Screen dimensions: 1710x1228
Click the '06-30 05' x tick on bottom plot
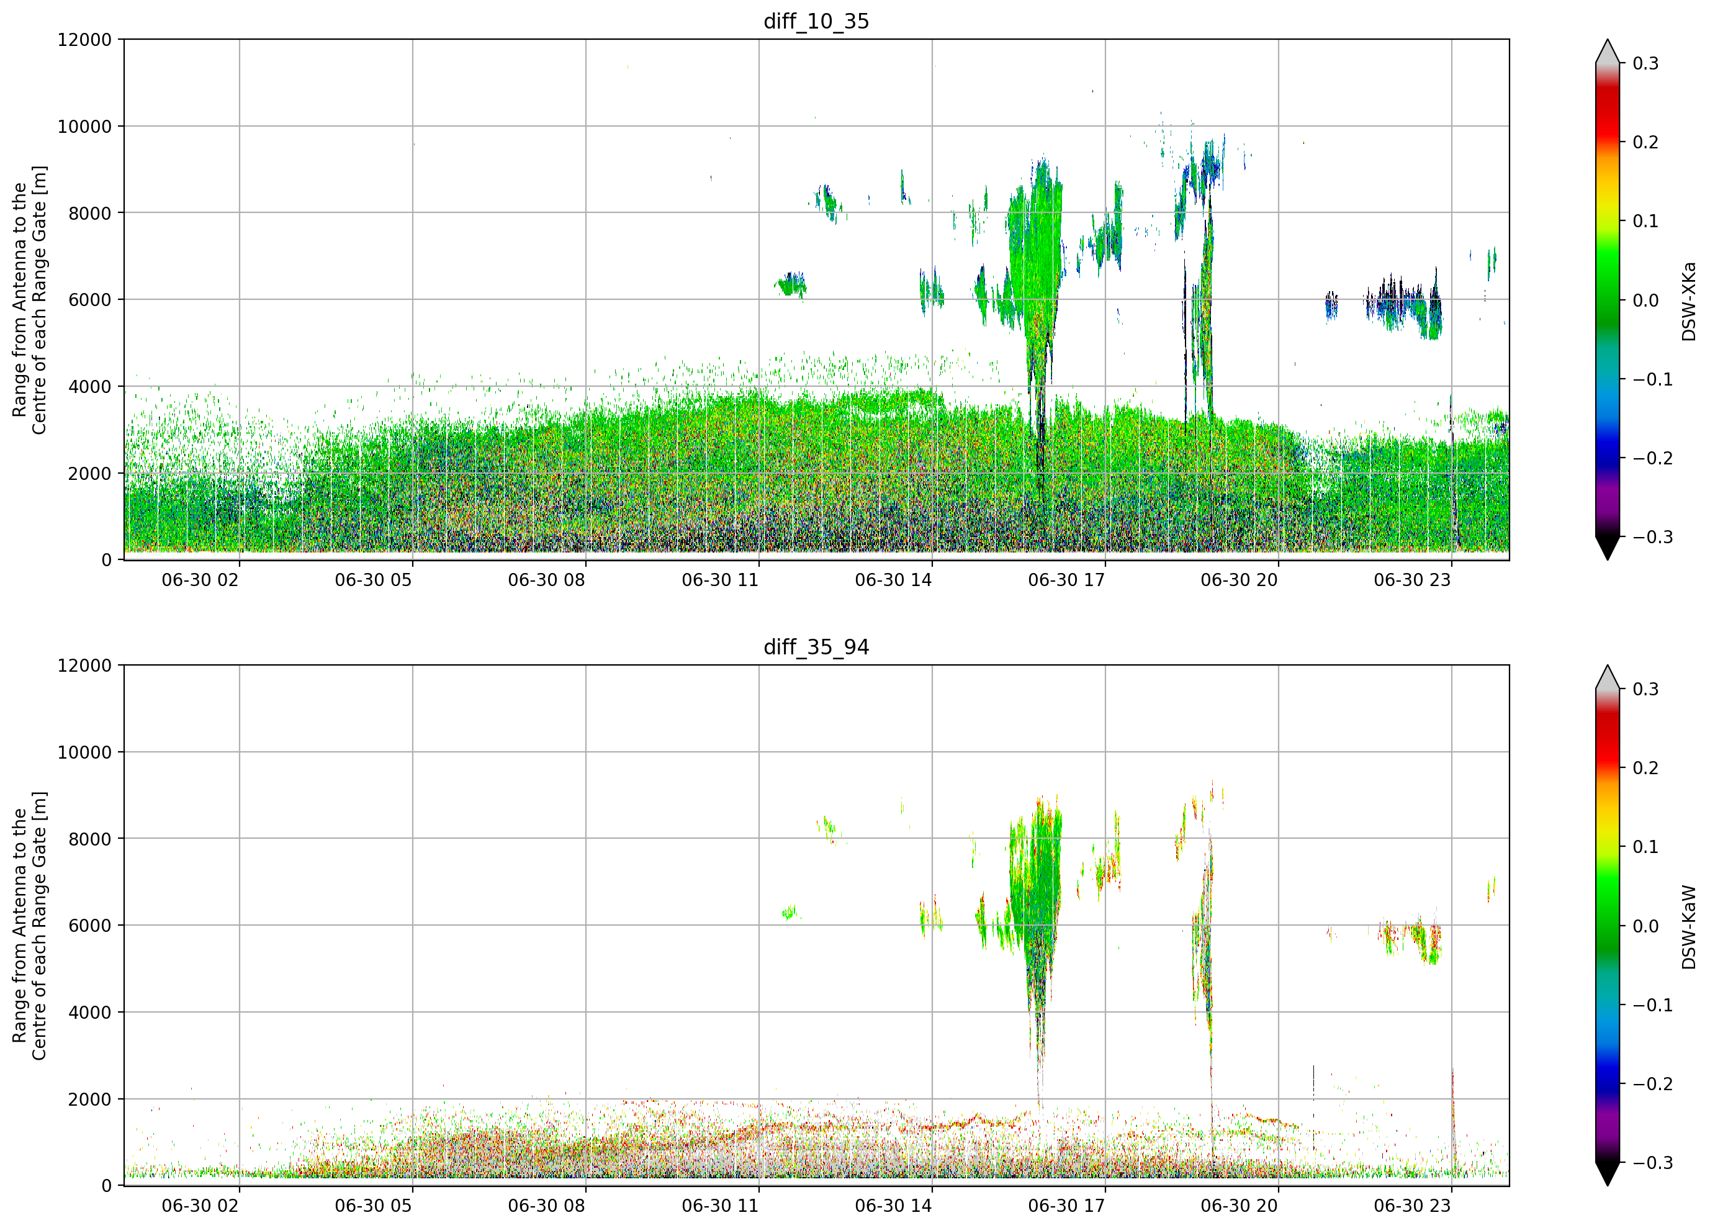point(373,1206)
